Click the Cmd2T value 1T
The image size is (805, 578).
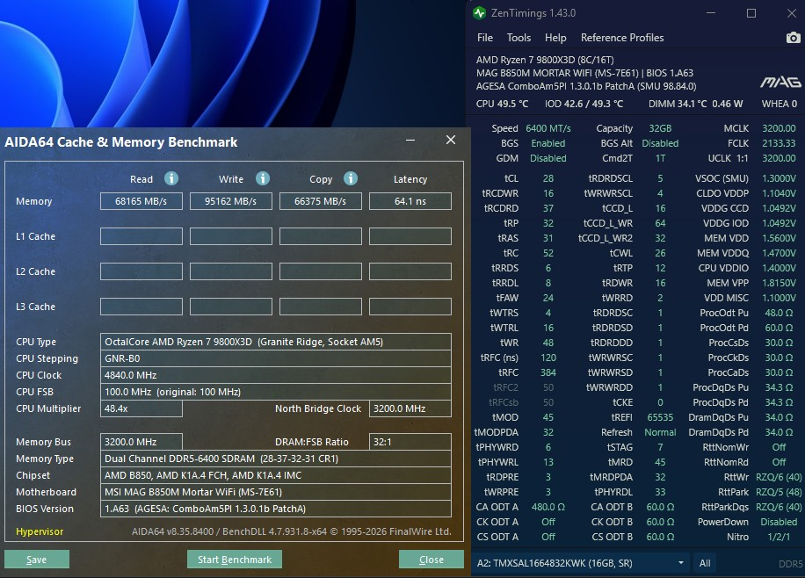coord(660,158)
